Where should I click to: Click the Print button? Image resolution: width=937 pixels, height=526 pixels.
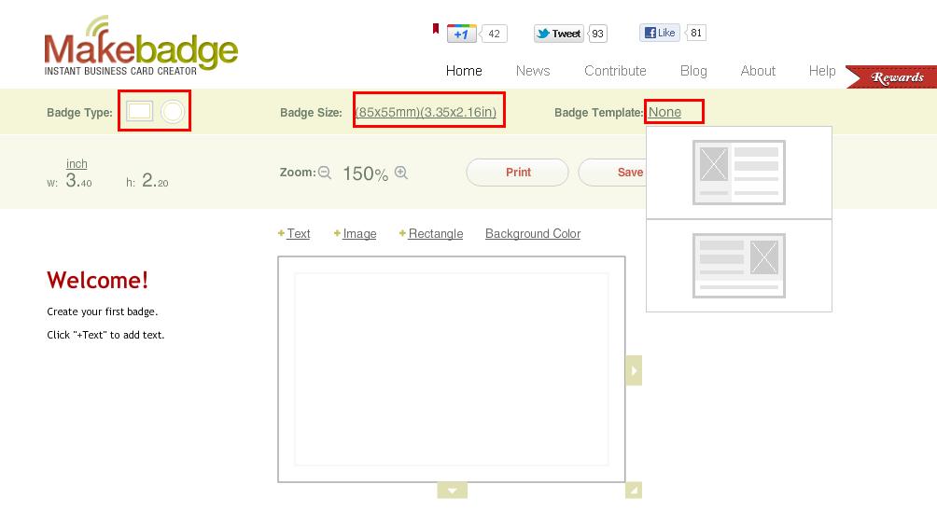518,173
